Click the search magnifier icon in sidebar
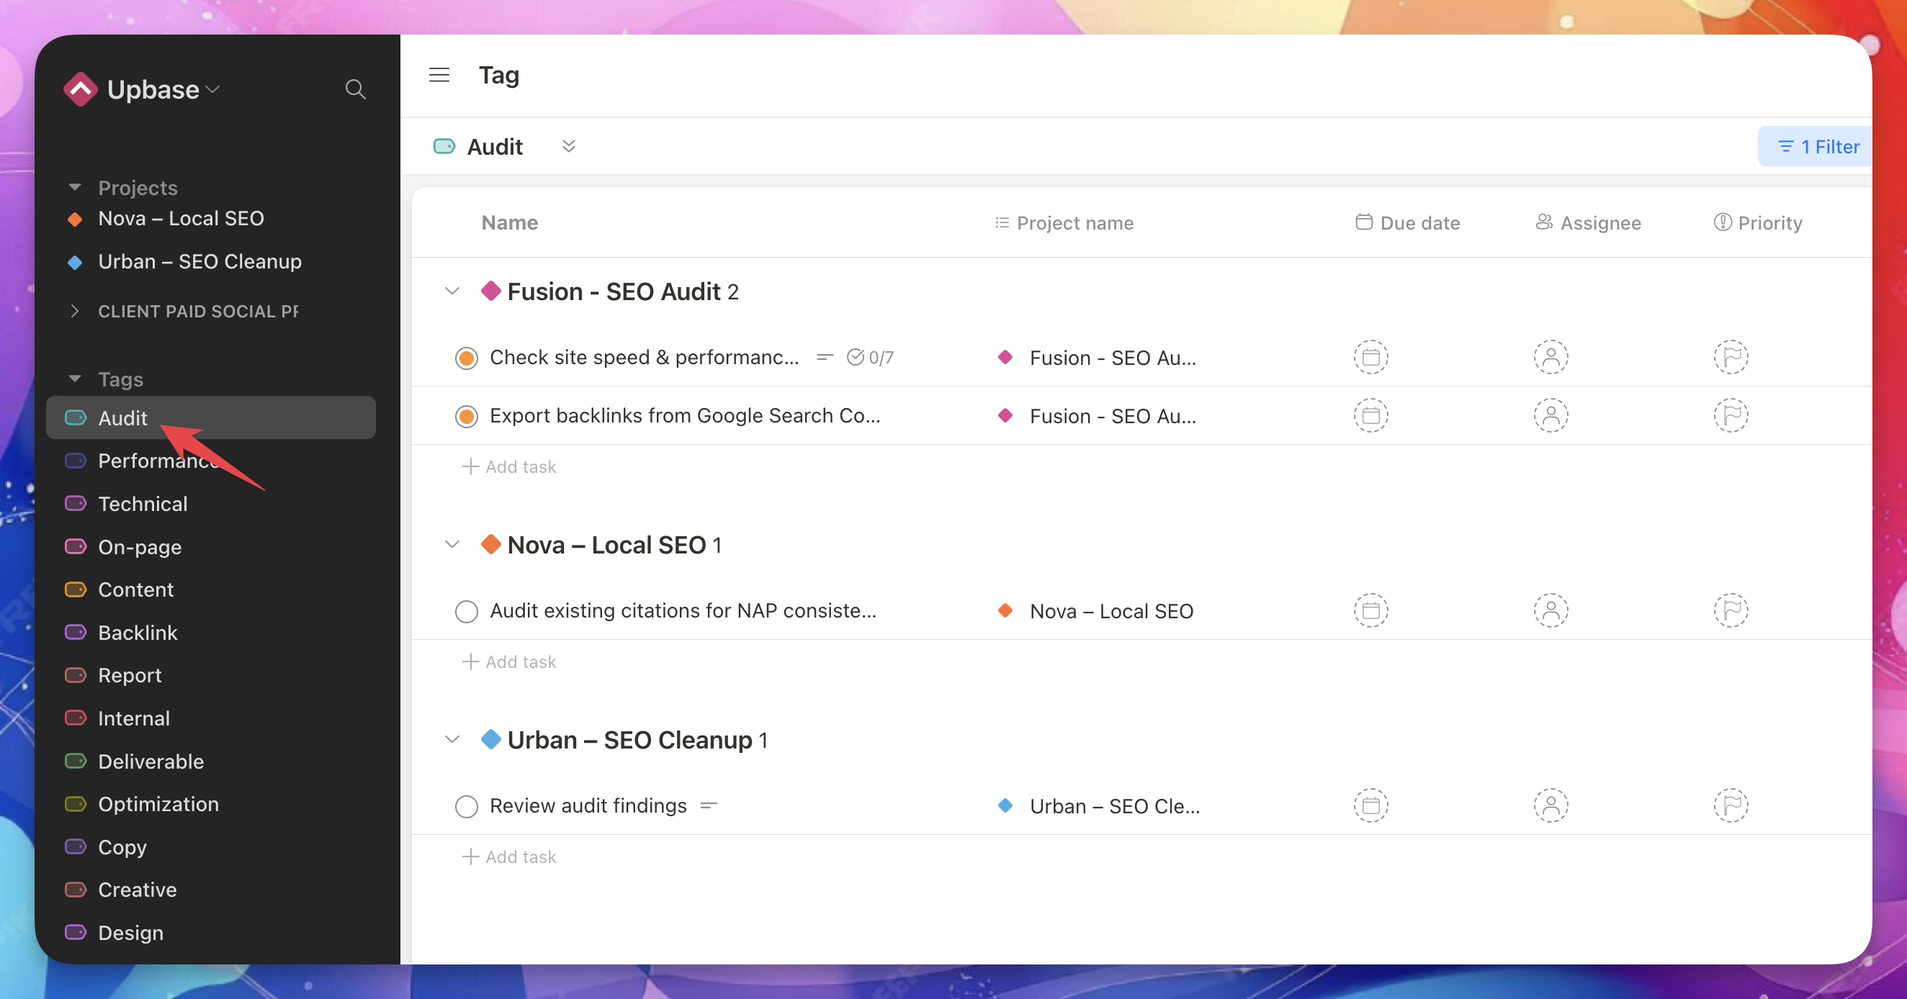Image resolution: width=1907 pixels, height=999 pixels. [x=355, y=89]
